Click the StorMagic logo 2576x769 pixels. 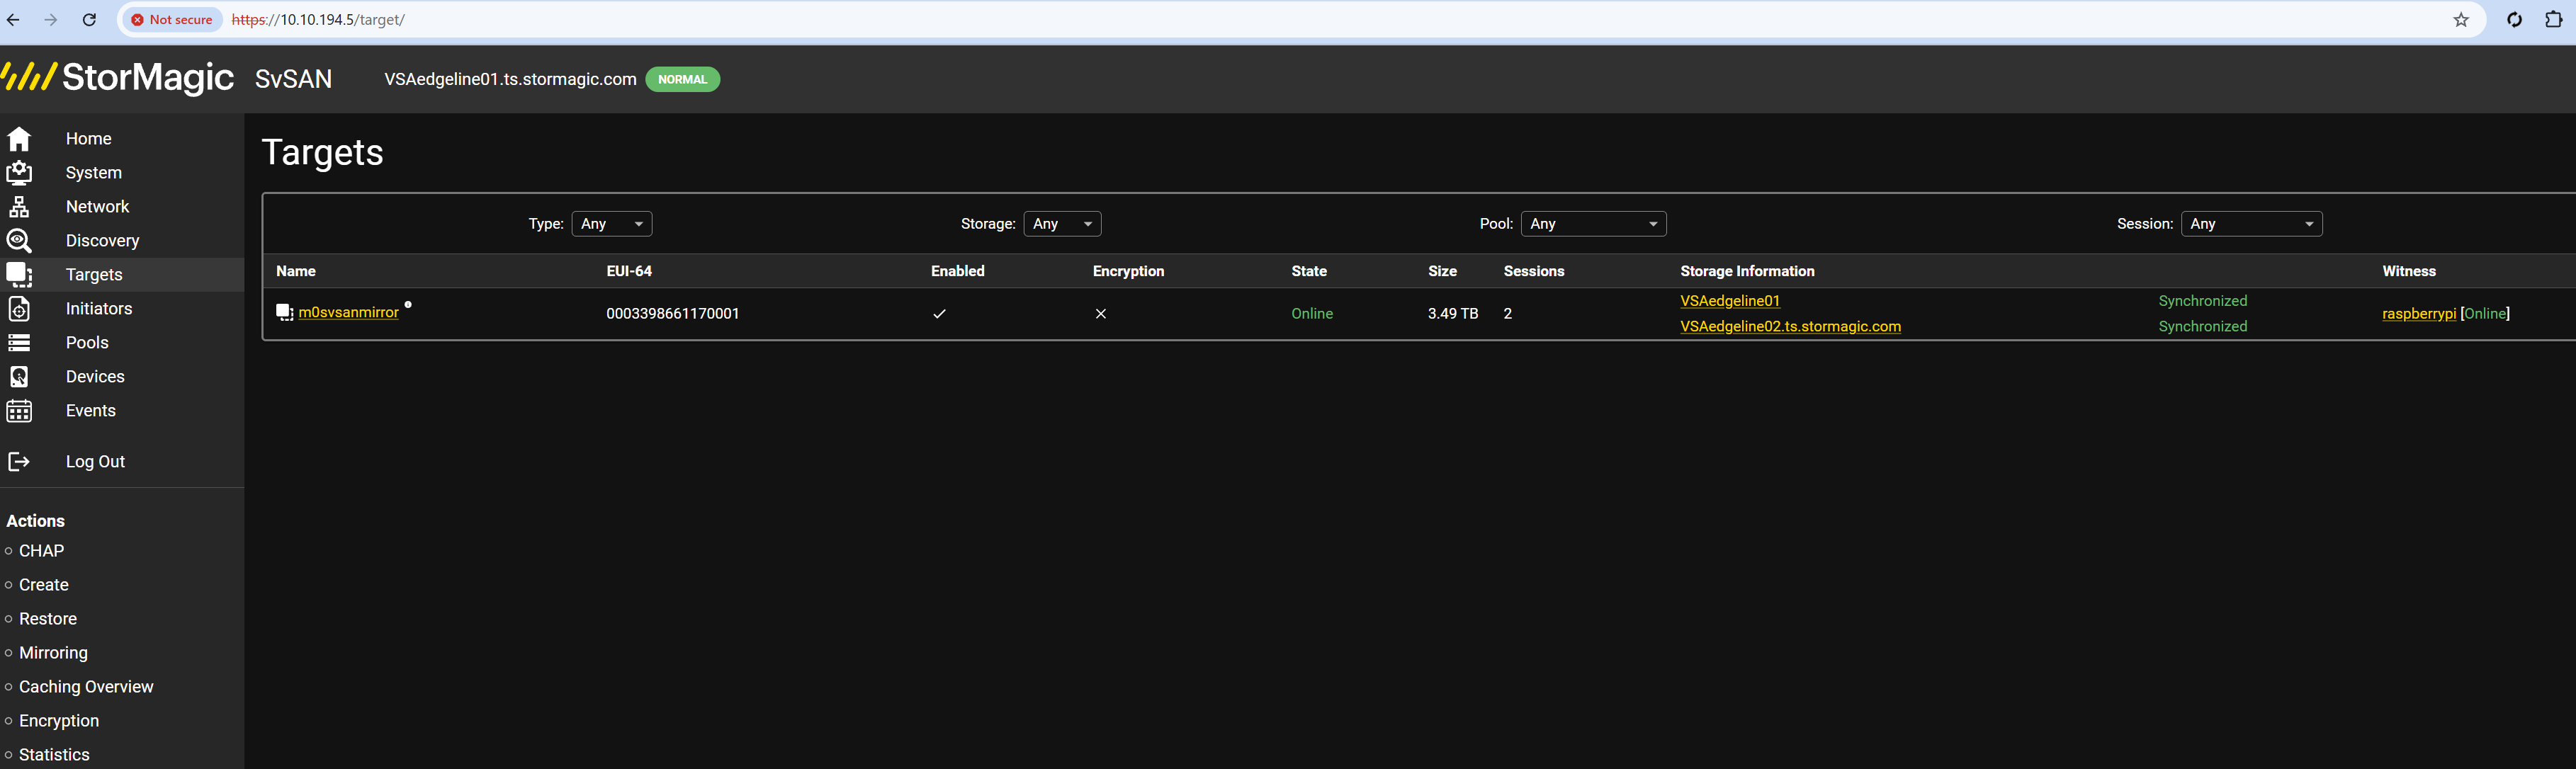click(x=117, y=78)
